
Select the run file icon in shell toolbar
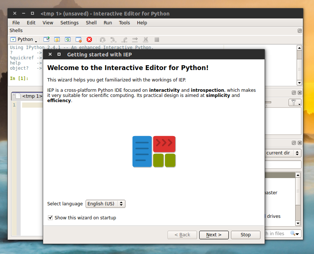click(x=46, y=39)
